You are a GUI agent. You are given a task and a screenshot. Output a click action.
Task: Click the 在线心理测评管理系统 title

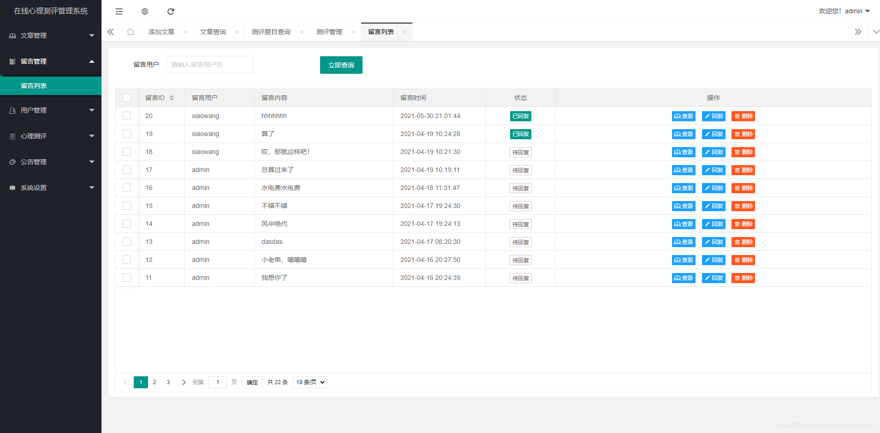pos(51,11)
